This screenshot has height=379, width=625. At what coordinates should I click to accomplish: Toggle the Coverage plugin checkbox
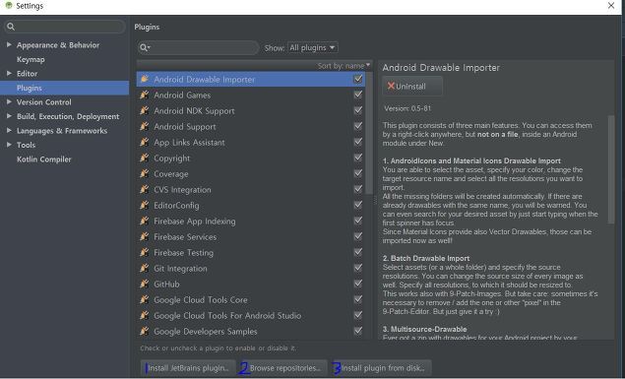(x=358, y=173)
